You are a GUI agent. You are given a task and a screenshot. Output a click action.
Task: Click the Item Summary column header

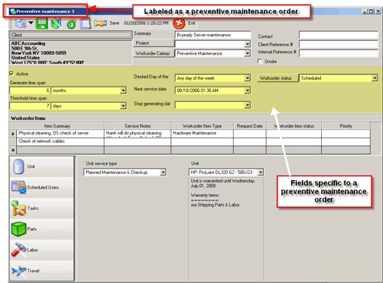(x=56, y=126)
